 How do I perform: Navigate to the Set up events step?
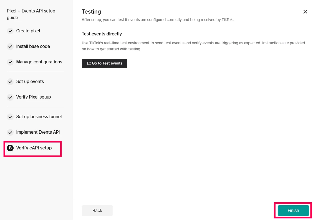pos(30,82)
